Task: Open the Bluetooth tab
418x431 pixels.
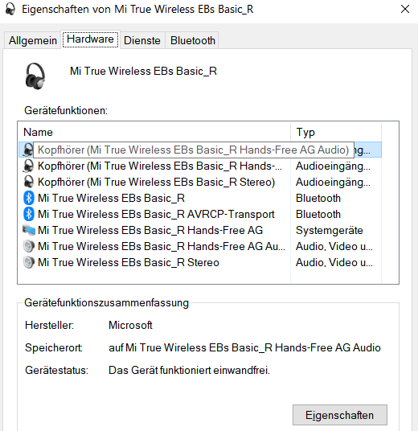Action: pyautogui.click(x=193, y=40)
